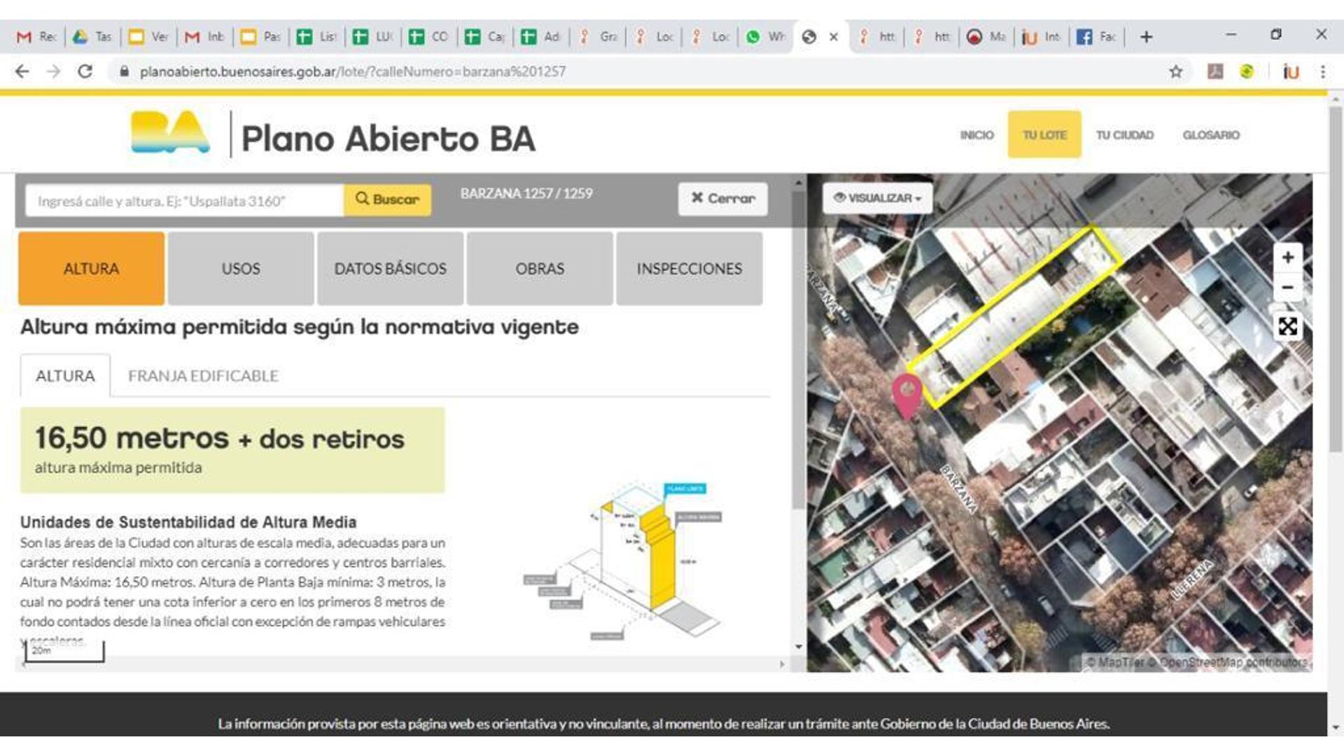Open the iU Int browser tab
1344x756 pixels.
tap(1041, 37)
